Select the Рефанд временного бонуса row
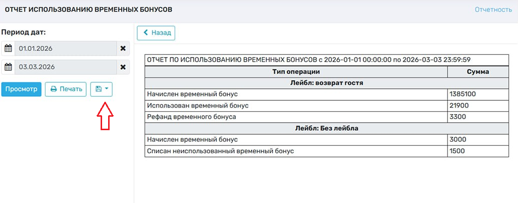 296,117
